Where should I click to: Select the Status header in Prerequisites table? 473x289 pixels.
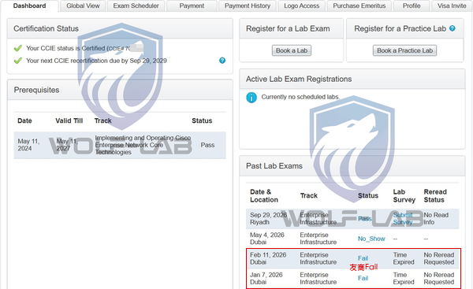click(x=202, y=120)
